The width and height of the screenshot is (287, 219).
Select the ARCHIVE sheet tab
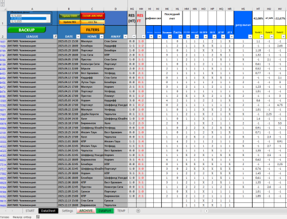[x=86, y=211]
